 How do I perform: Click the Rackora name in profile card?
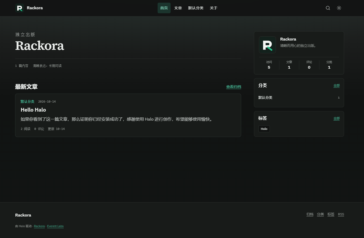pos(288,39)
